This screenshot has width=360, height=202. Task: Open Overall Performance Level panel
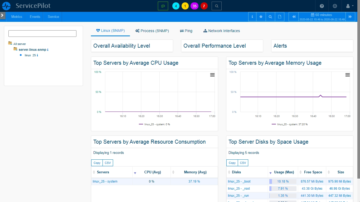(222, 46)
